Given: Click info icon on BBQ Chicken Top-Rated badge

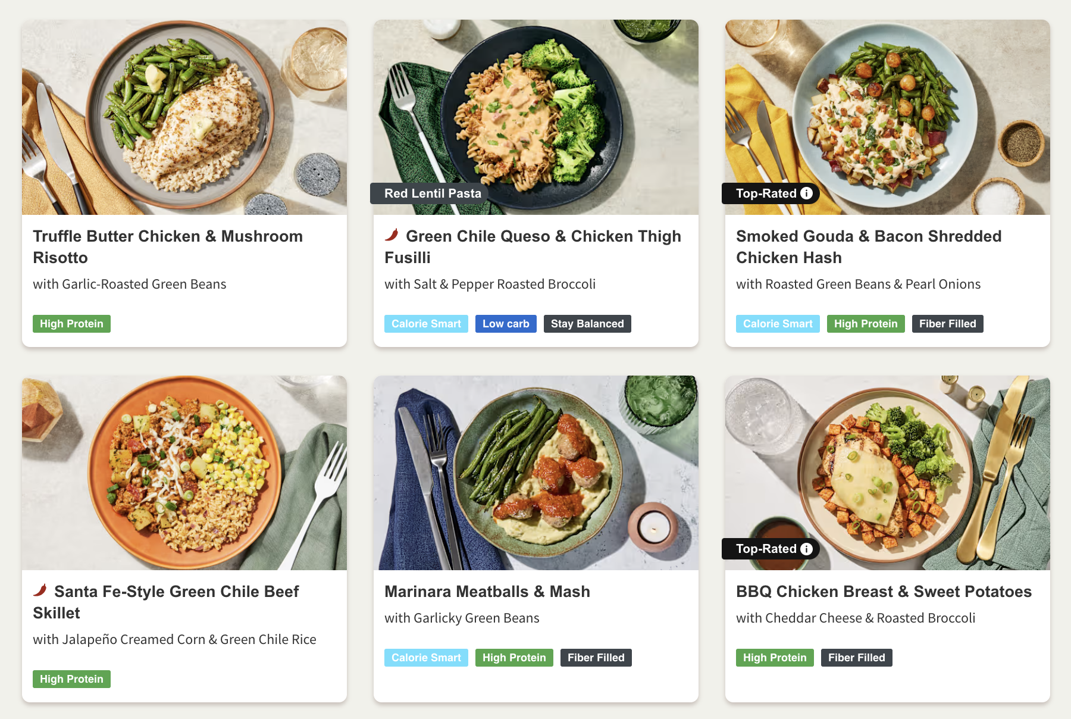Looking at the screenshot, I should pyautogui.click(x=806, y=549).
